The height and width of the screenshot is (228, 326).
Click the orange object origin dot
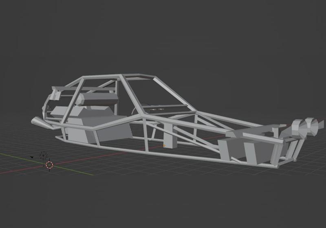164,146
